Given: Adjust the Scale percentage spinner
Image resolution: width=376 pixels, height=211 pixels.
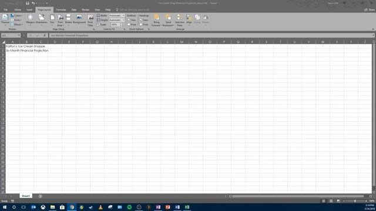Looking at the screenshot, I should point(120,25).
